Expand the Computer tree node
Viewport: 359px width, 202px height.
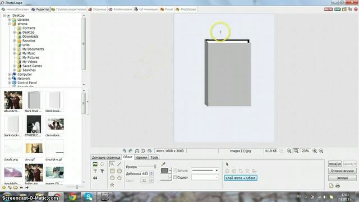pyautogui.click(x=10, y=75)
